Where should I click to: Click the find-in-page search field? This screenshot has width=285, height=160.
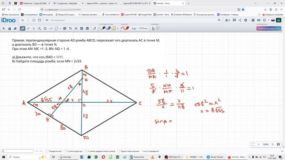[17, 151]
